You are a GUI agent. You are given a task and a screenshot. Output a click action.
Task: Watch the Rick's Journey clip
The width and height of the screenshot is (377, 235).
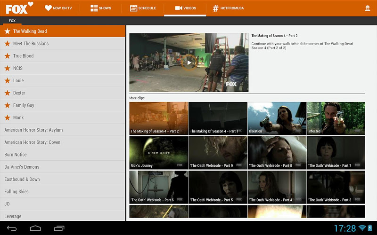coord(158,152)
